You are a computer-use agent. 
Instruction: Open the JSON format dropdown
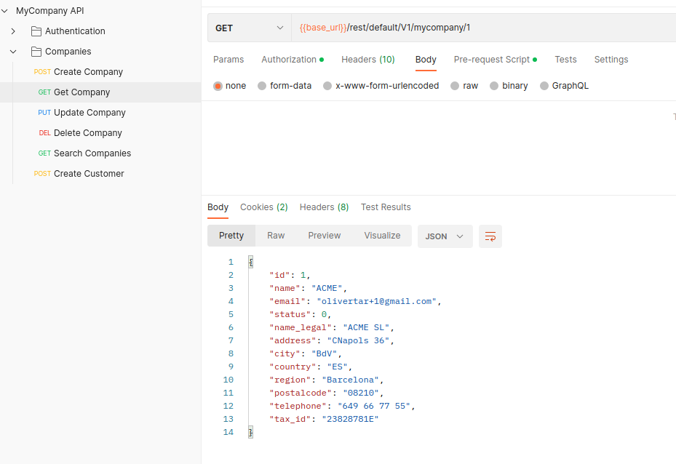pos(445,236)
